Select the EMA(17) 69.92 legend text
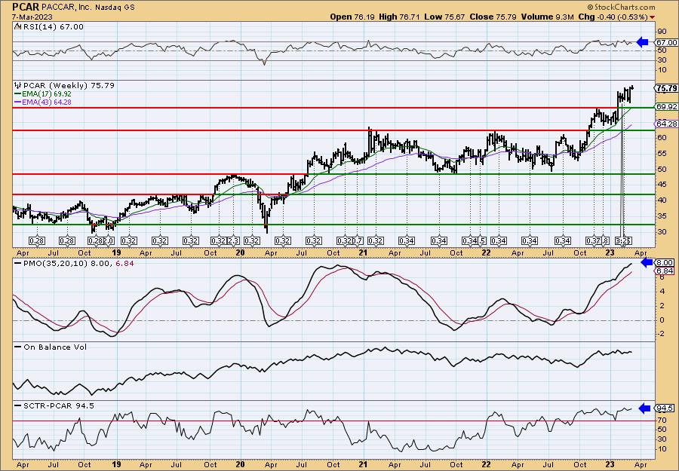Image resolution: width=679 pixels, height=471 pixels. 46,94
